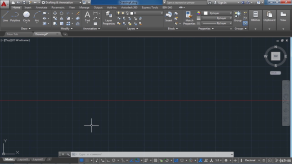
Task: Click the Group icon
Action: 238,16
